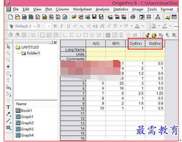Open the Column menu

(x=63, y=9)
